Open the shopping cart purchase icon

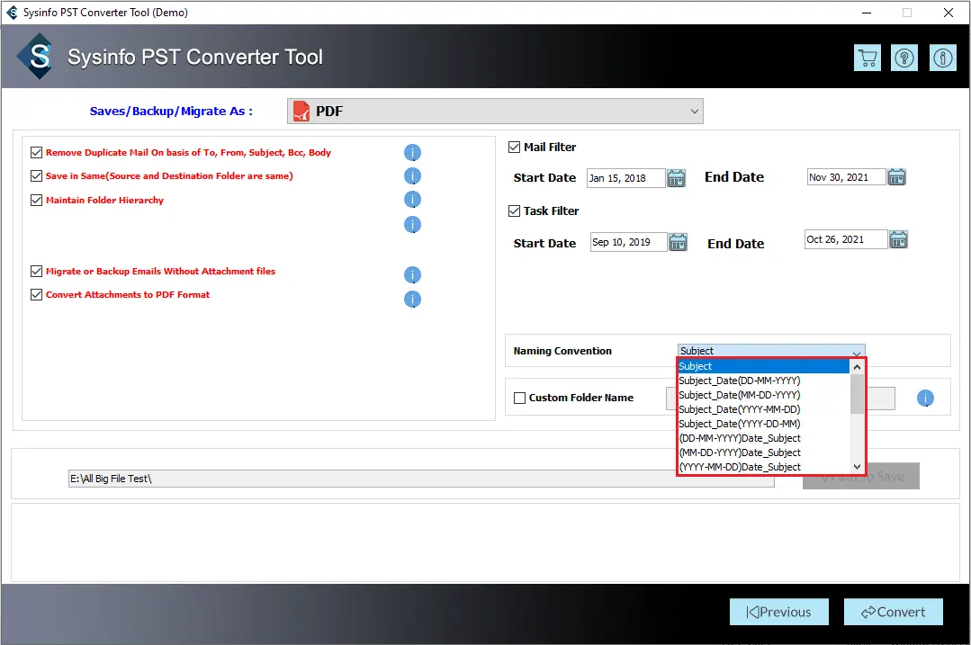click(x=868, y=58)
